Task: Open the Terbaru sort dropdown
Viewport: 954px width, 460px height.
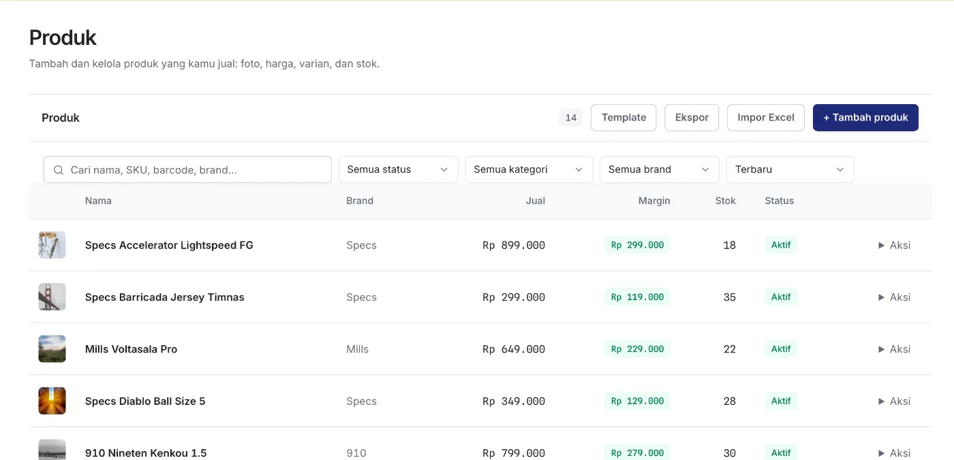Action: pyautogui.click(x=790, y=169)
